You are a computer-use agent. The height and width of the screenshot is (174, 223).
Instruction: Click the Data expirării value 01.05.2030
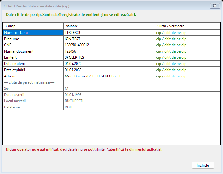73,70
